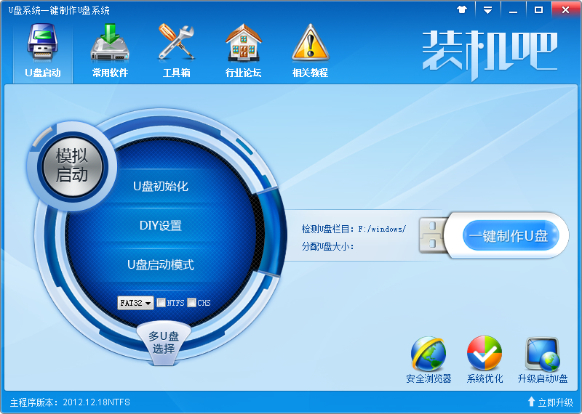Enable the CHS checkbox

191,303
